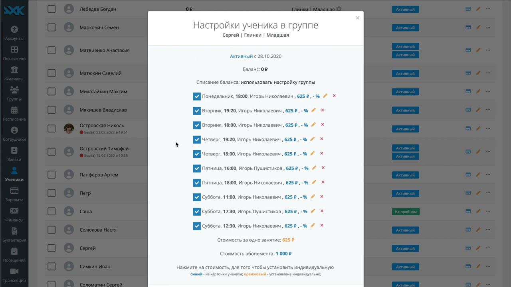Delete the Вторник 18:00 lesson entry
This screenshot has height=287, width=511.
tap(323, 124)
